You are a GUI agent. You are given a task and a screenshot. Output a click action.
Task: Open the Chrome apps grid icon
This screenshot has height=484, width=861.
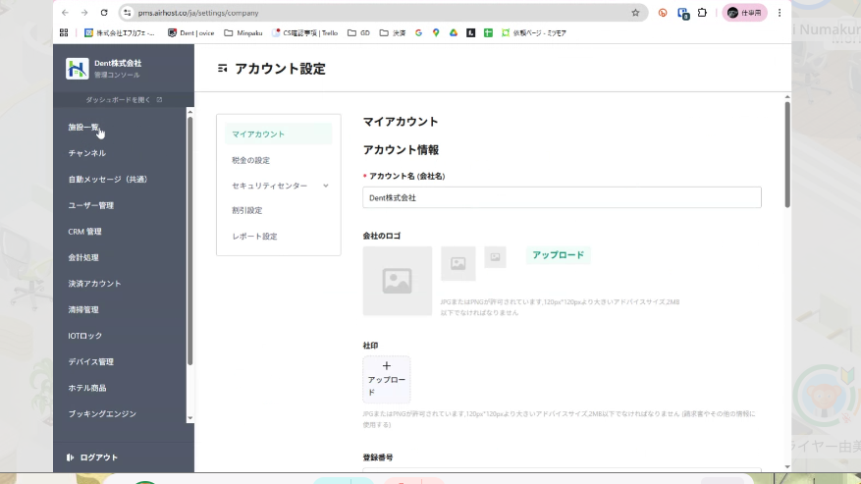tap(64, 32)
